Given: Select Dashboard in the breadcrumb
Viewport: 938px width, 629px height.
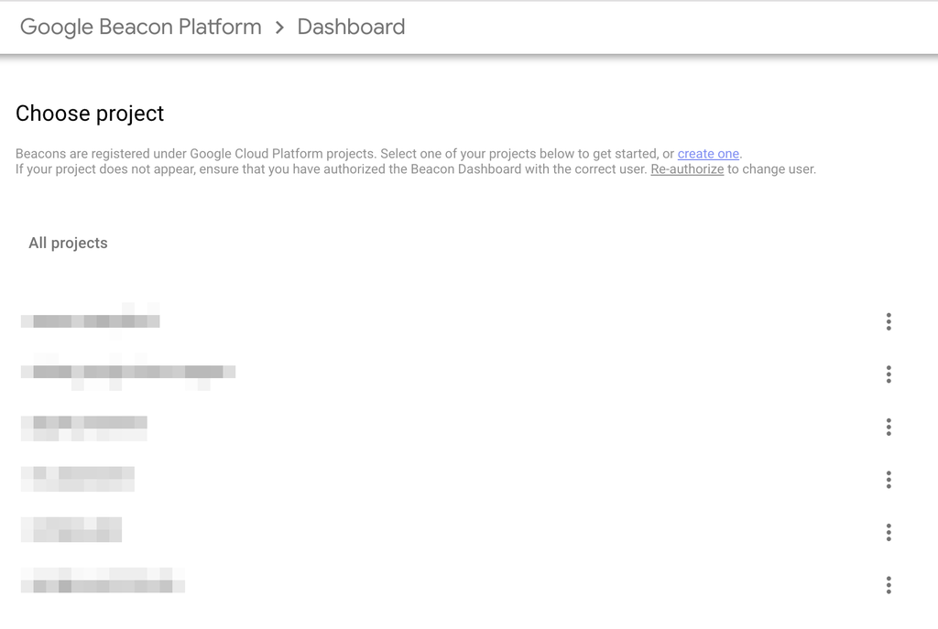Looking at the screenshot, I should tap(351, 27).
